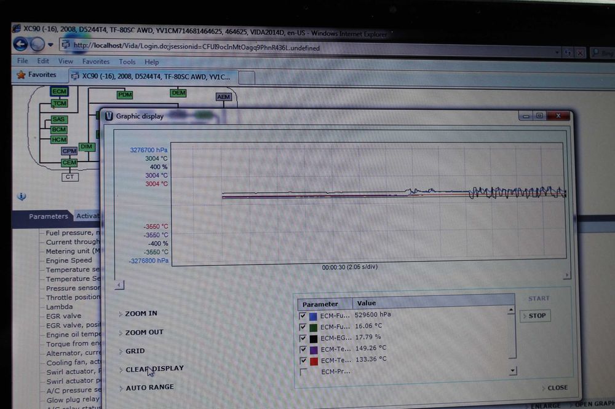Click the blue info icon below diagram
Image resolution: width=615 pixels, height=409 pixels.
pos(22,197)
